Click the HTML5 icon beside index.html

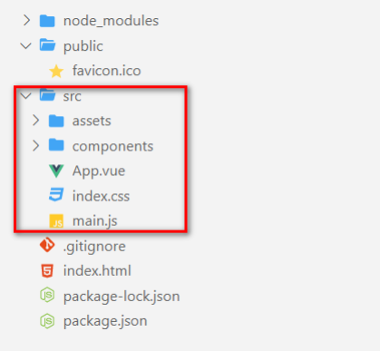coord(47,270)
